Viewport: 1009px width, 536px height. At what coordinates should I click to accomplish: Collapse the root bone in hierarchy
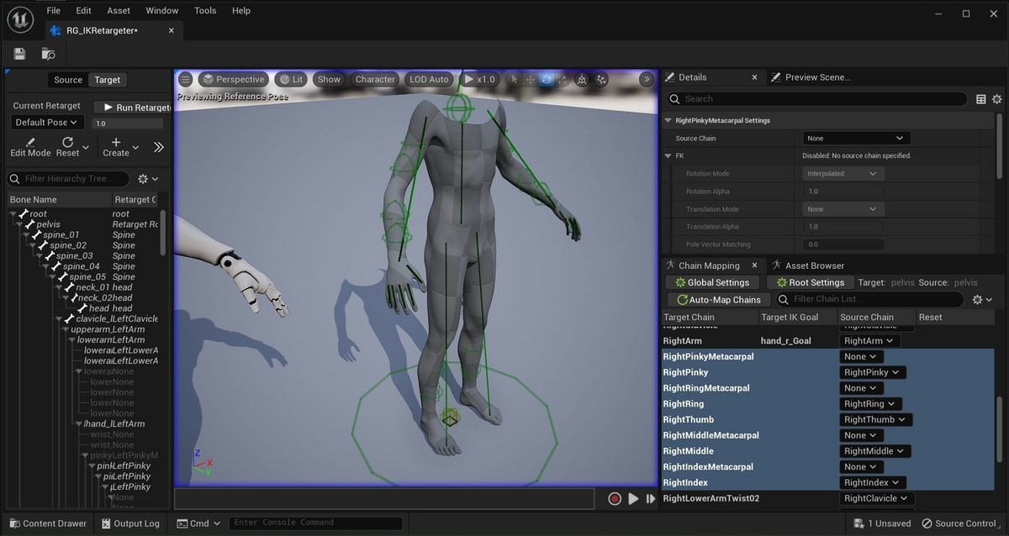tap(13, 214)
